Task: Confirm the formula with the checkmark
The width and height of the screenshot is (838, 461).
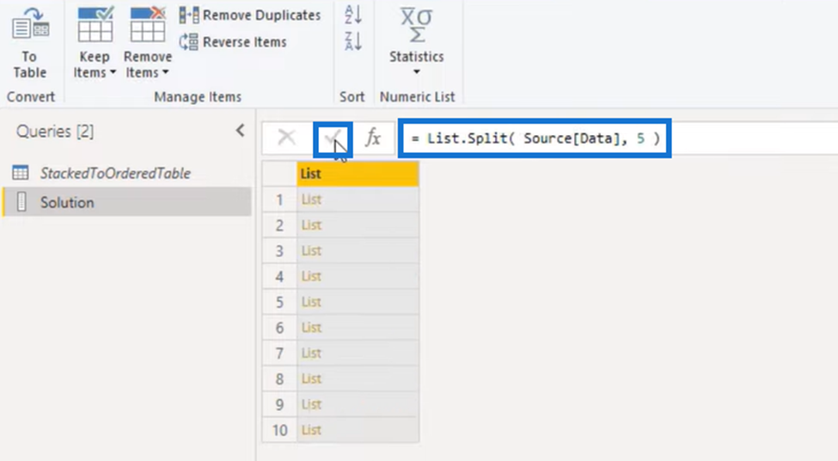Action: coord(333,139)
